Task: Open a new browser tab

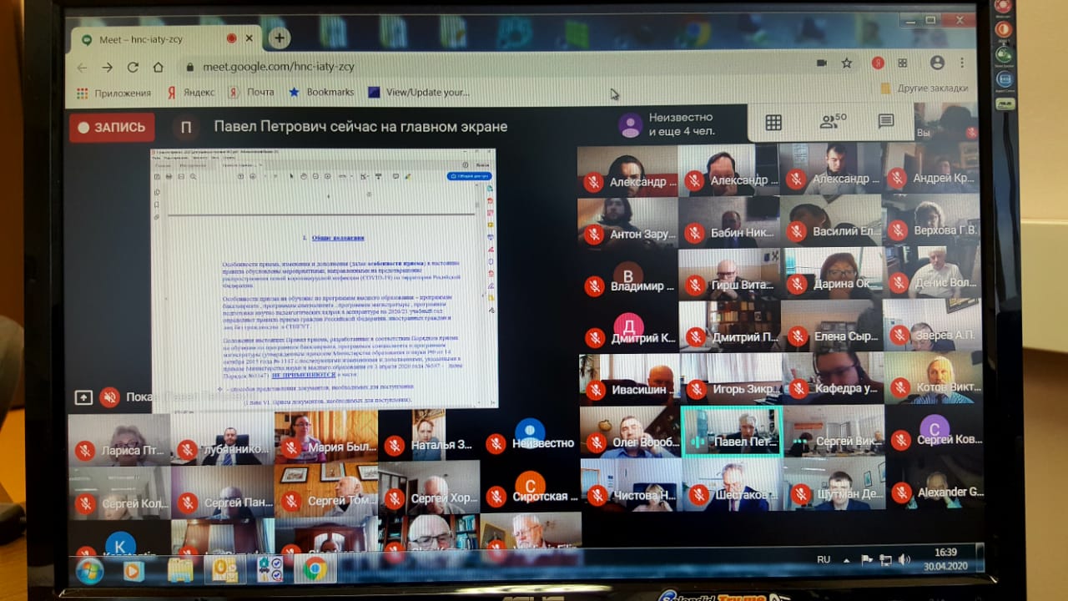Action: pyautogui.click(x=279, y=38)
